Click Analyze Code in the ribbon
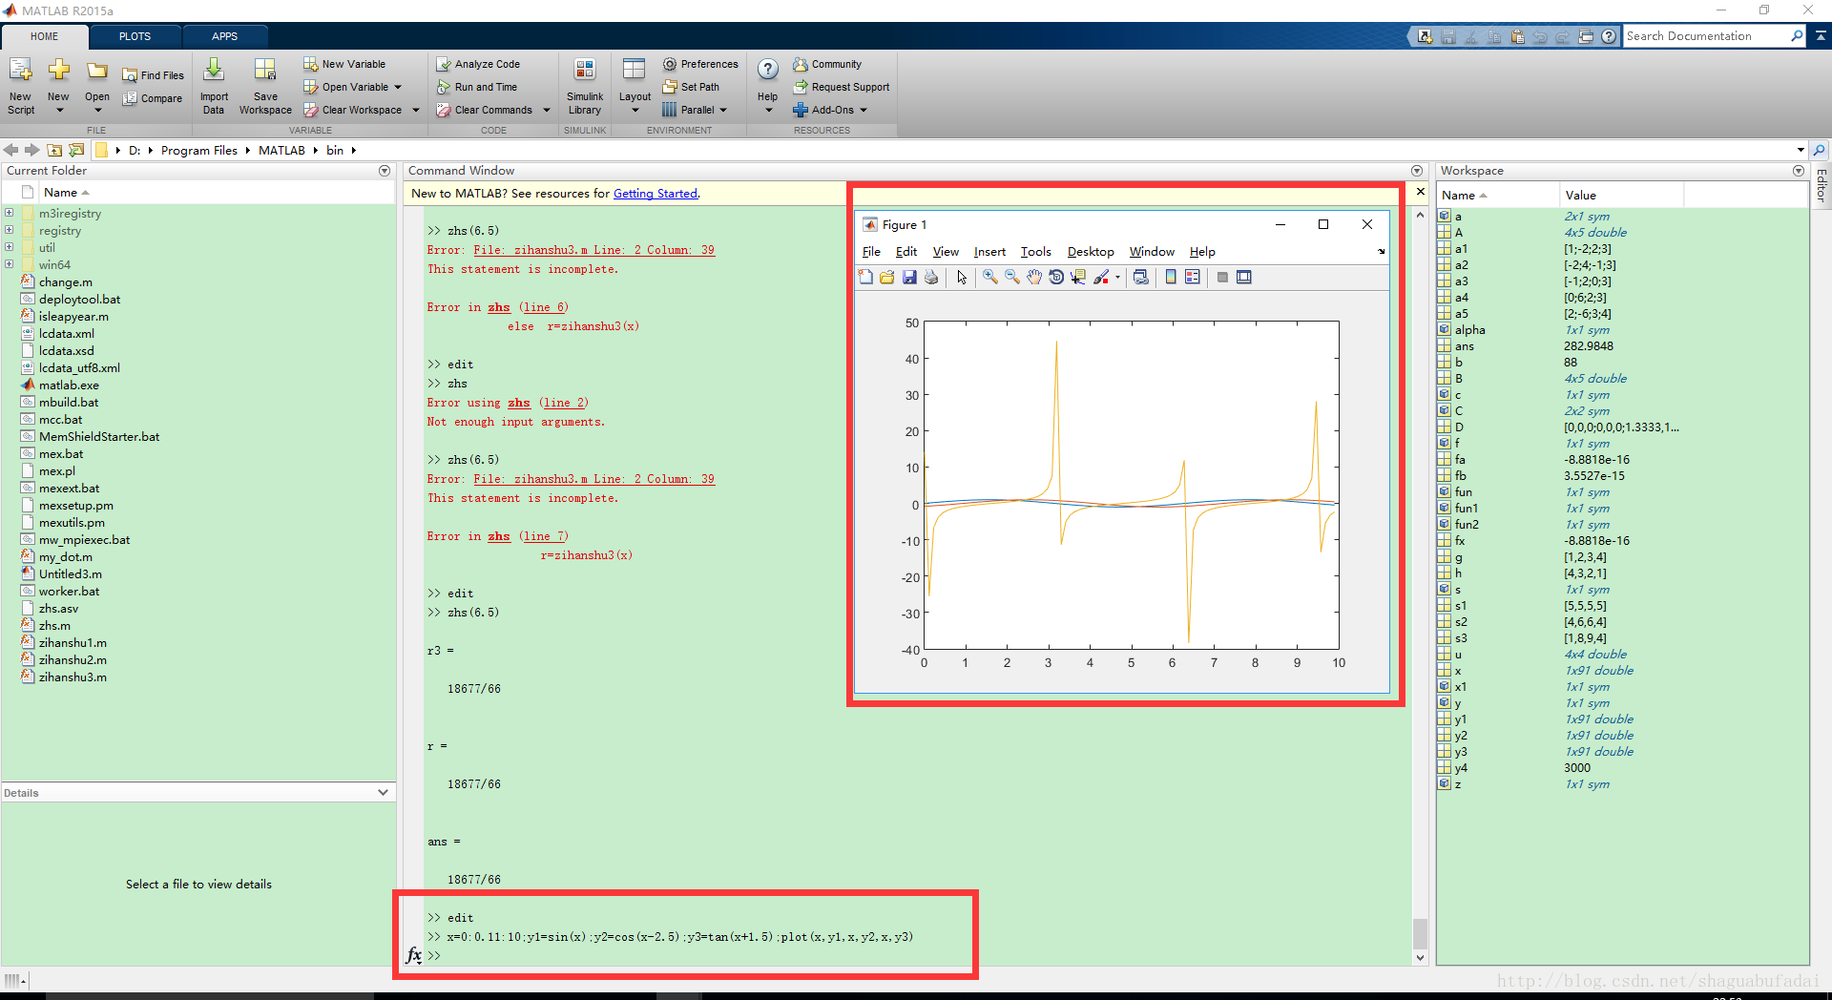This screenshot has width=1832, height=1000. coord(478,64)
